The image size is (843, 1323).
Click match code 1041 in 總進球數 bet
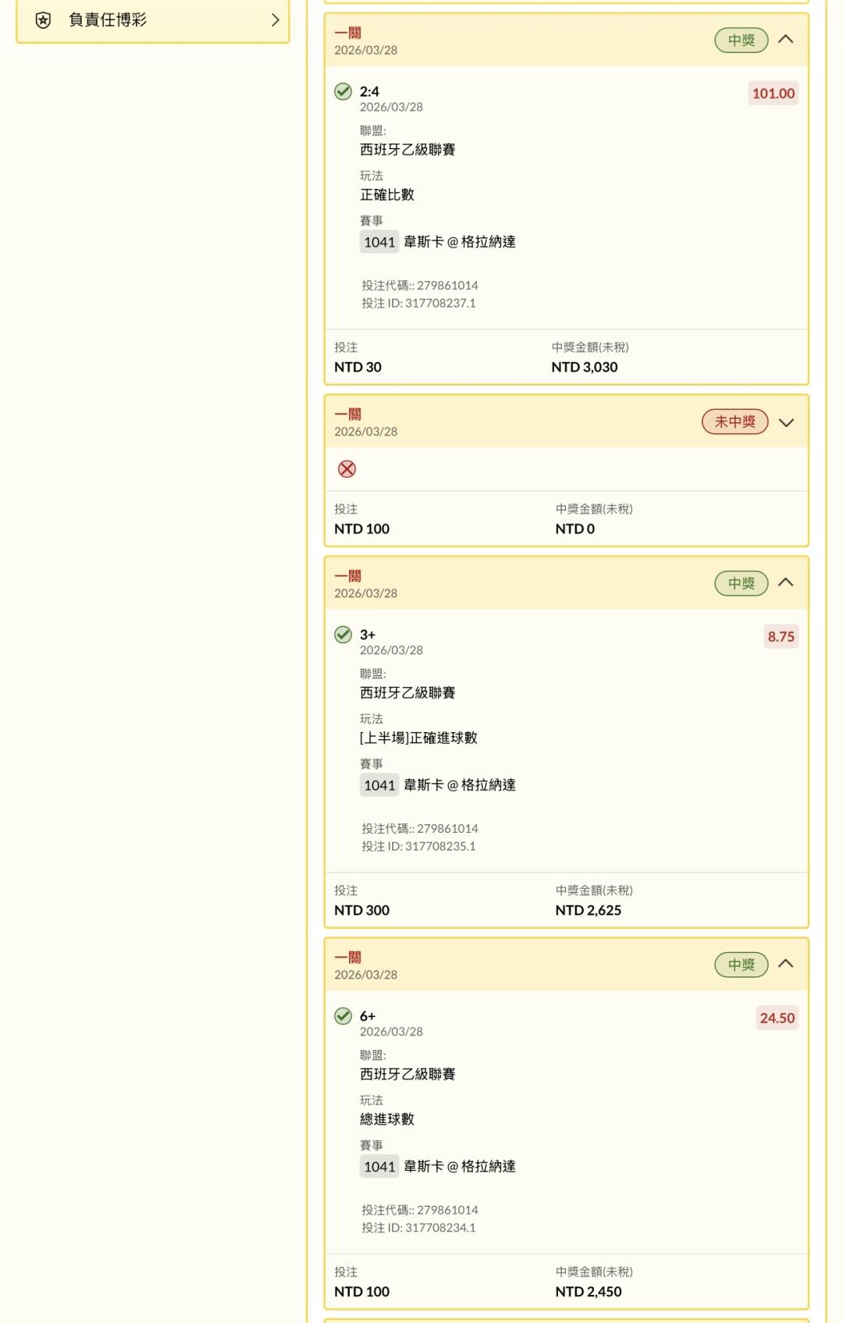(x=379, y=1167)
